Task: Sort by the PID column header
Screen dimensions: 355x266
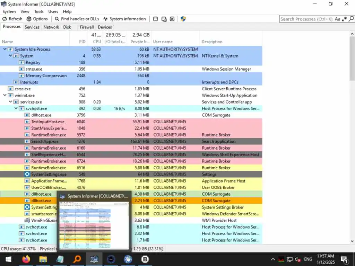Action: (79, 42)
